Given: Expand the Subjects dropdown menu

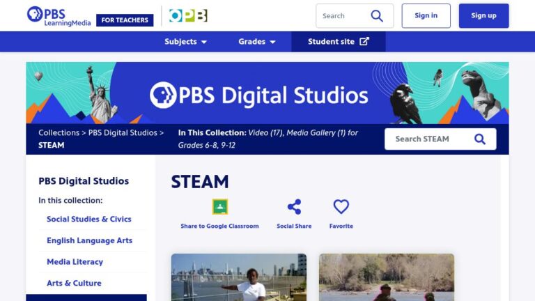Looking at the screenshot, I should click(x=185, y=42).
